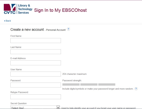The image size is (142, 109).
Task: Go back using the Back link
Action: tap(8, 21)
